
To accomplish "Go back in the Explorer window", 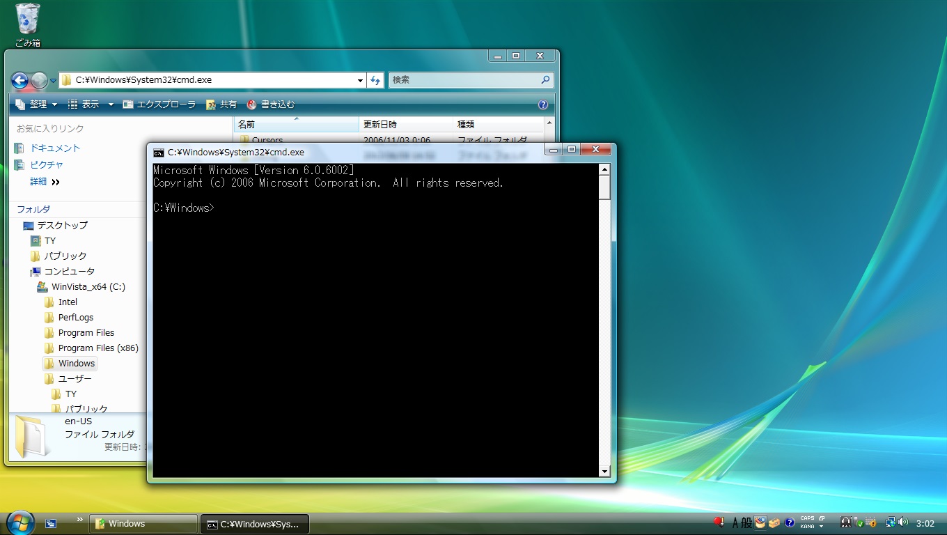I will pyautogui.click(x=19, y=80).
